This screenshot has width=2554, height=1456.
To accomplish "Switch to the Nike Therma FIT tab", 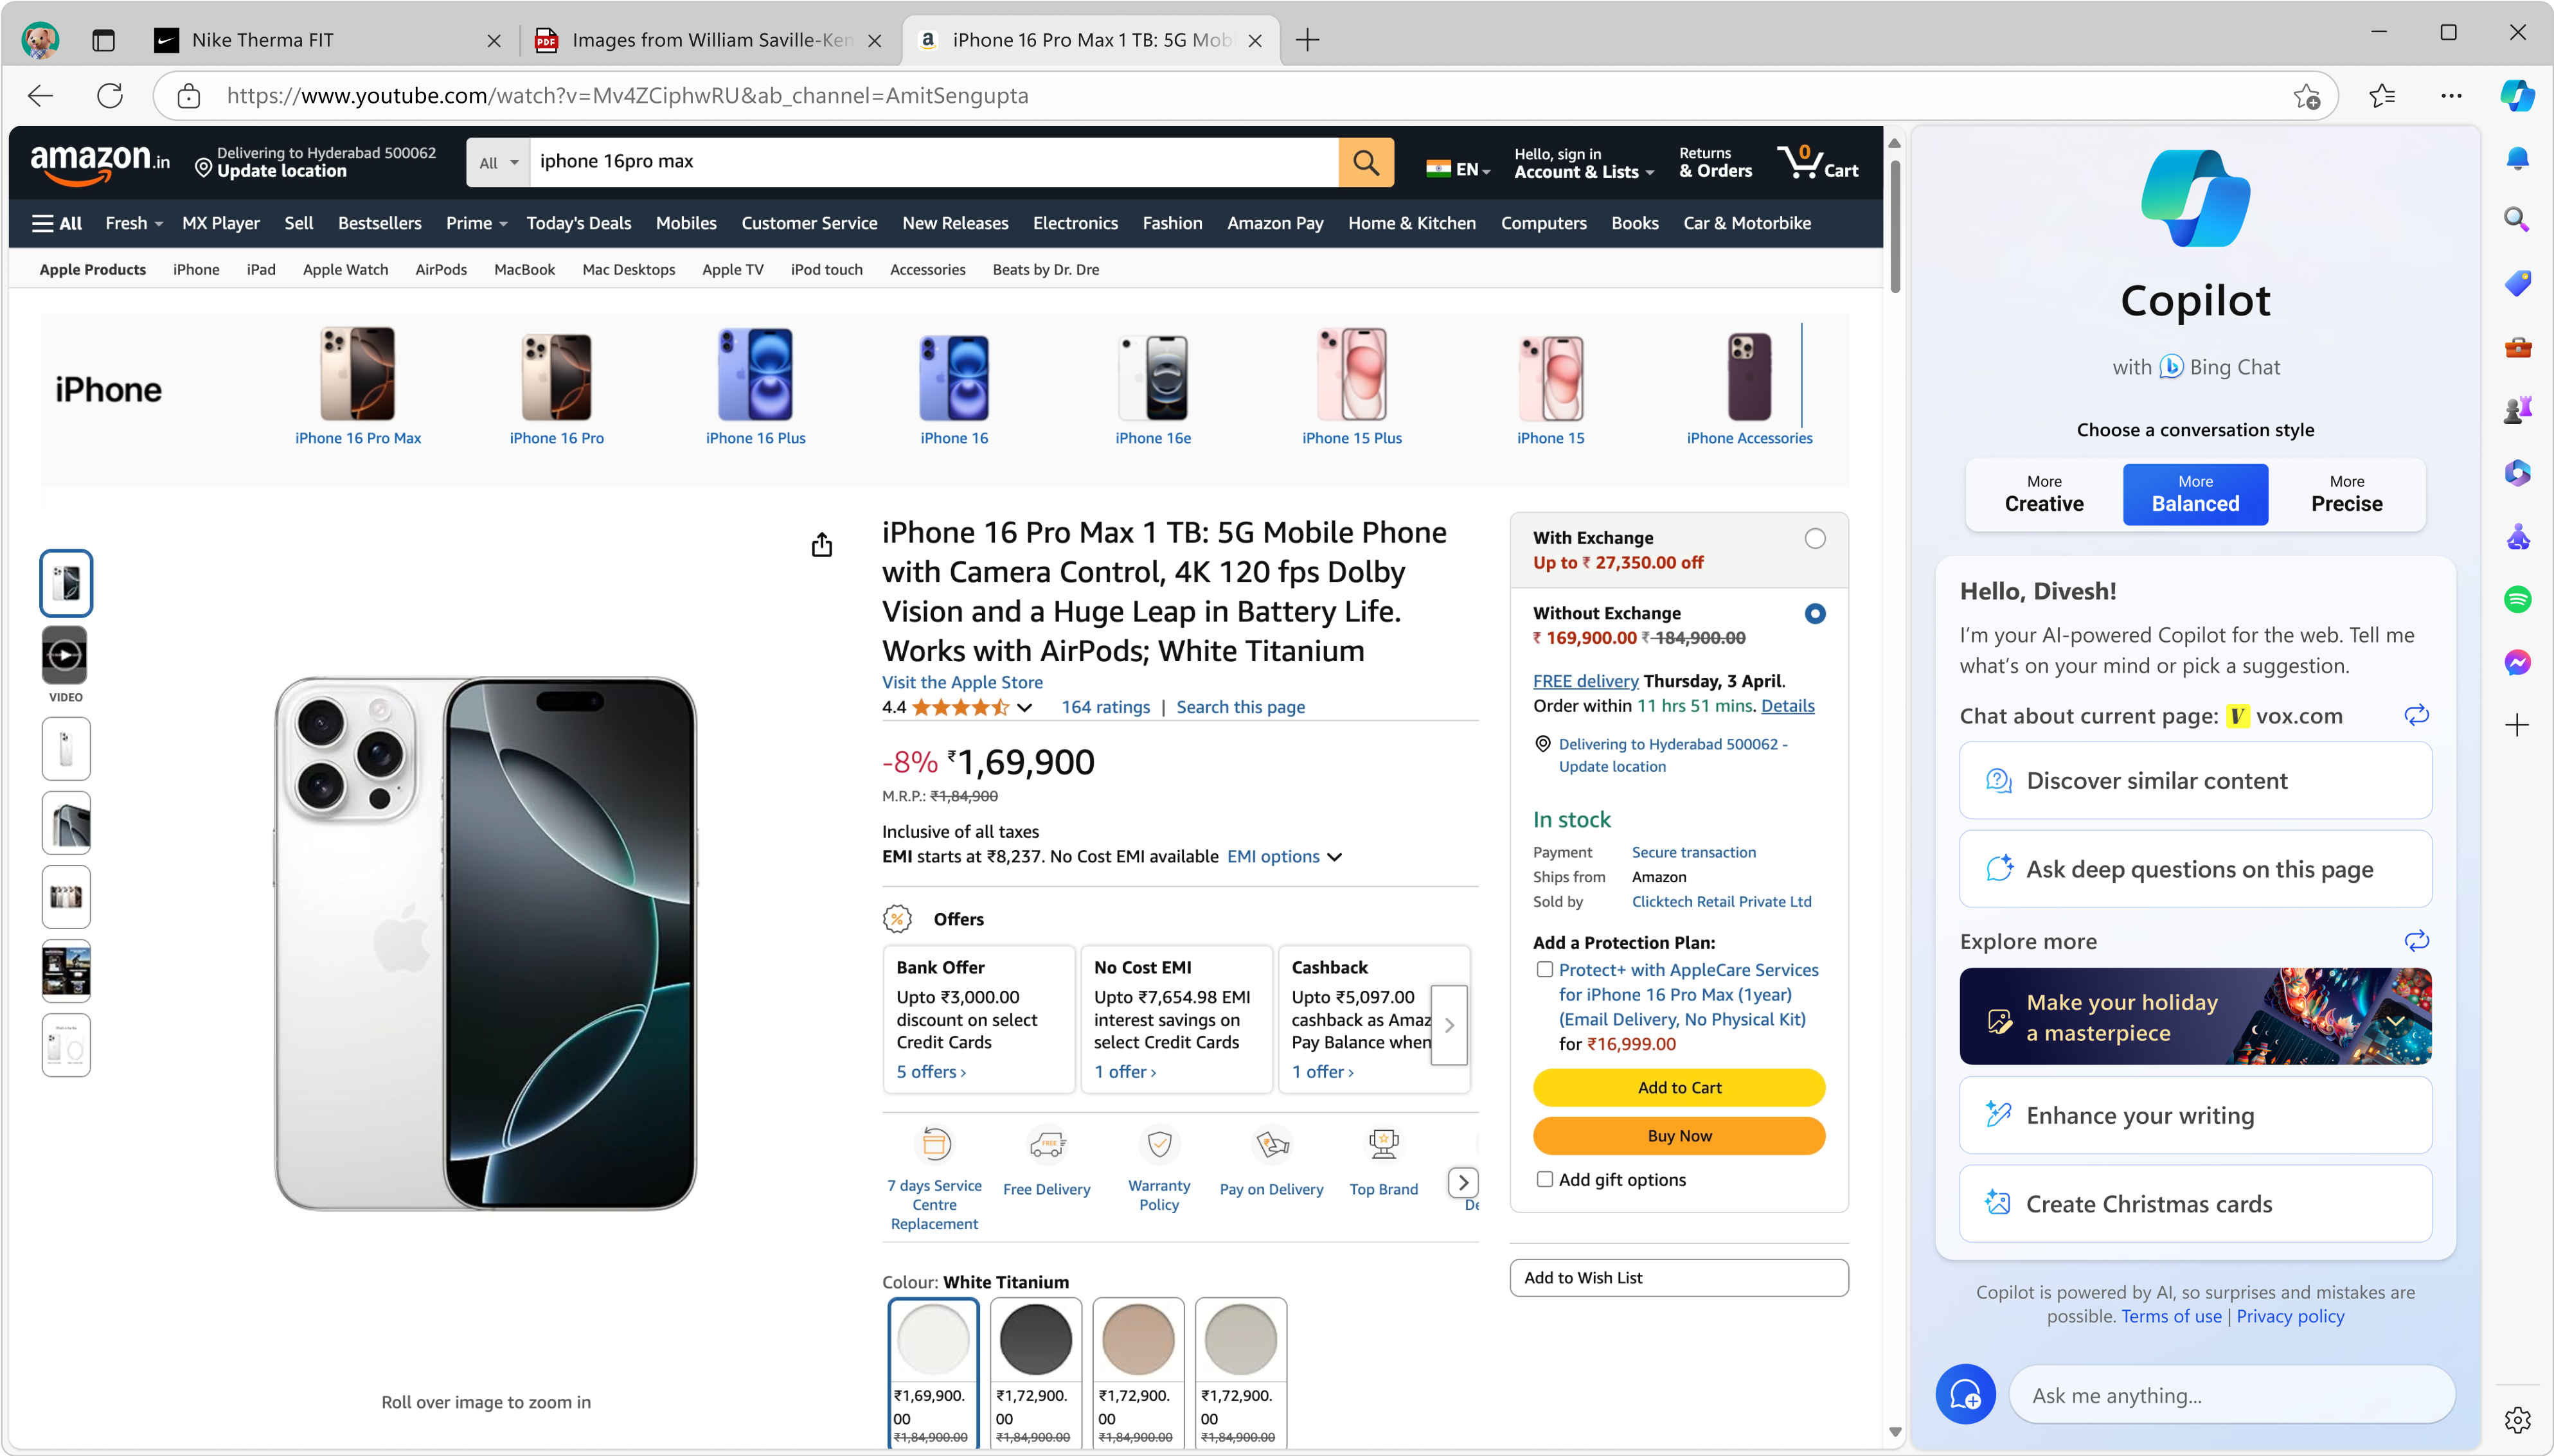I will point(262,40).
